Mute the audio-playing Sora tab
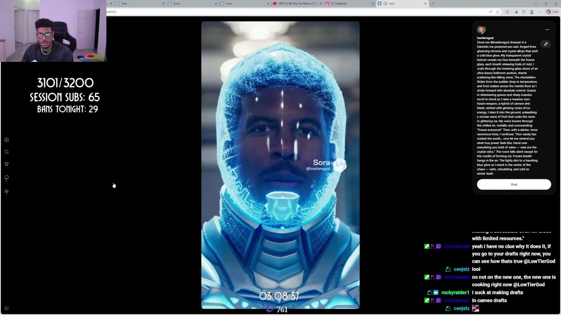Screen dimensions: 561x315 (x=385, y=3)
